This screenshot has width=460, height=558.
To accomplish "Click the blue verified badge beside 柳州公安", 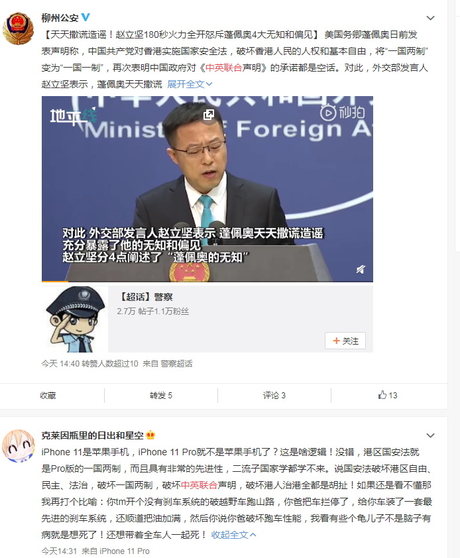I will [x=86, y=17].
